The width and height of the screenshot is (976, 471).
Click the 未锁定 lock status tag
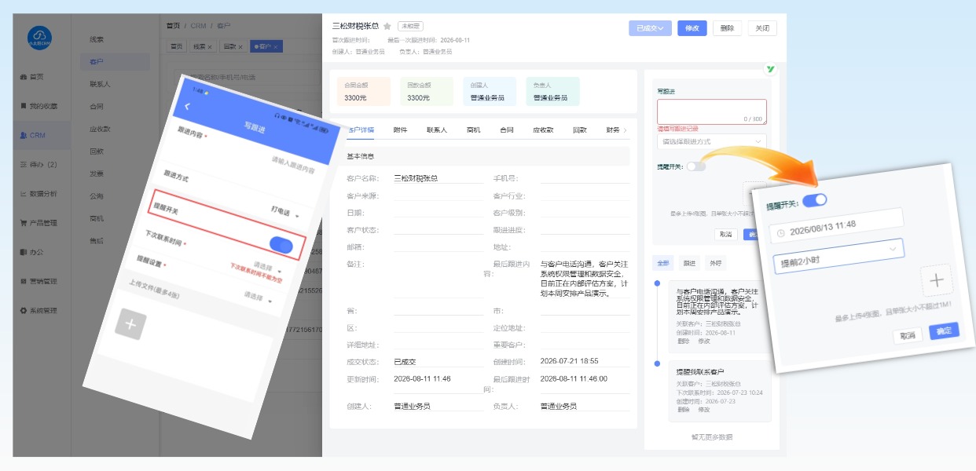[x=410, y=26]
